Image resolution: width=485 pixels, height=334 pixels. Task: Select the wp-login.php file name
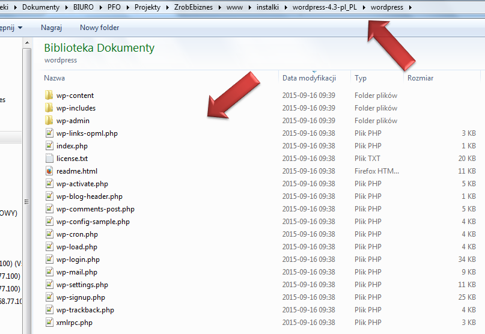pyautogui.click(x=78, y=260)
